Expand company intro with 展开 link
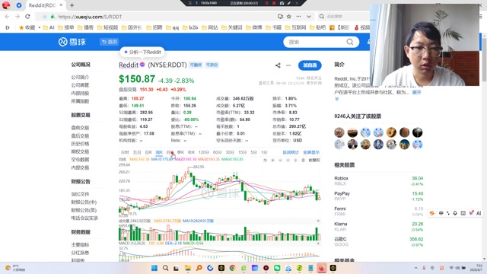487x274 pixels. [x=416, y=92]
